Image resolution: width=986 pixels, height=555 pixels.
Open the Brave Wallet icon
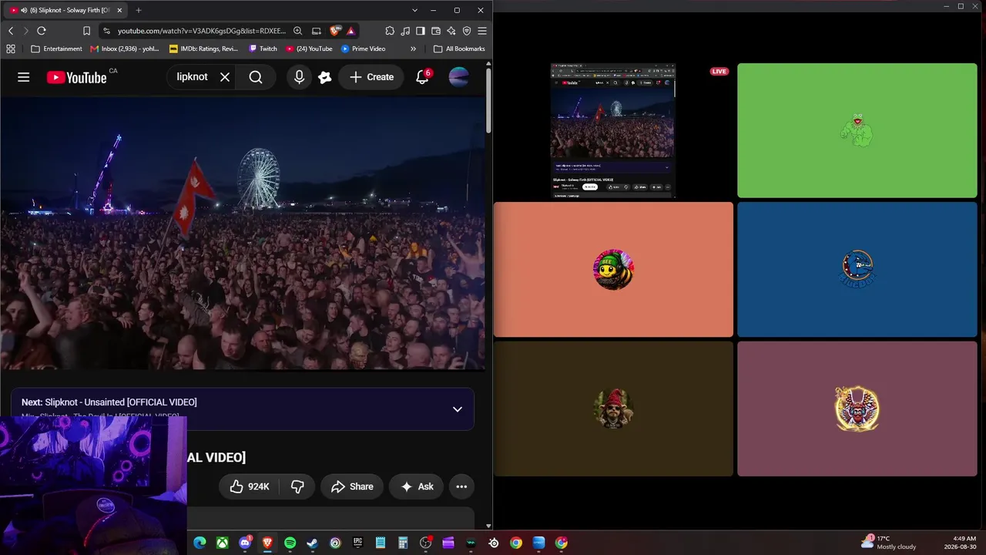point(436,31)
